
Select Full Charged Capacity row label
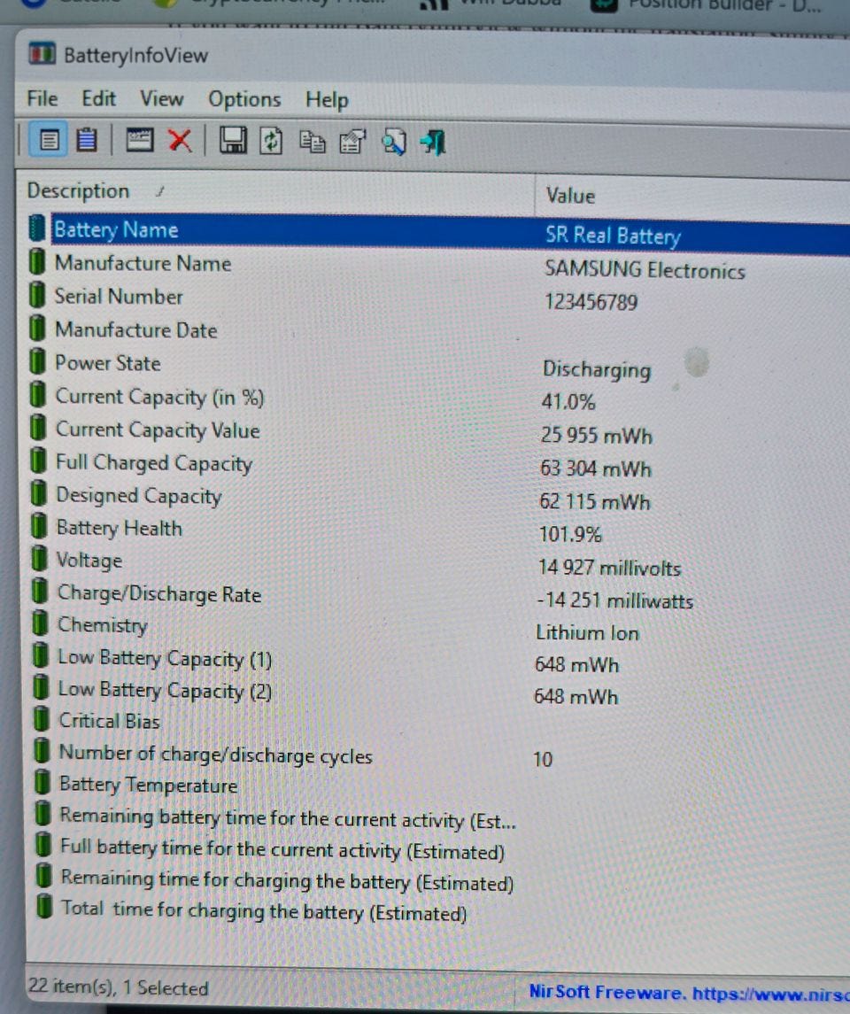(x=154, y=463)
